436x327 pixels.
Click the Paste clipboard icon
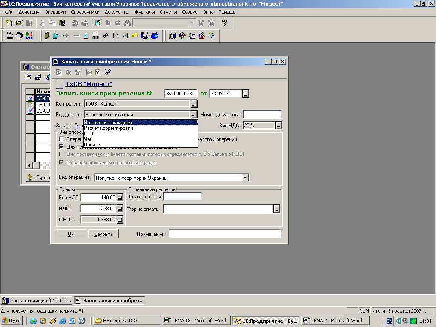(62, 23)
